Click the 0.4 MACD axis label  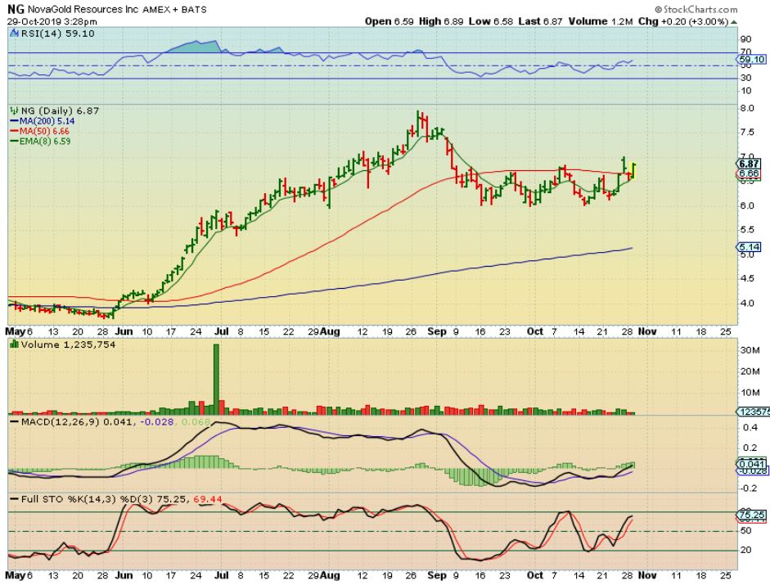pos(750,427)
